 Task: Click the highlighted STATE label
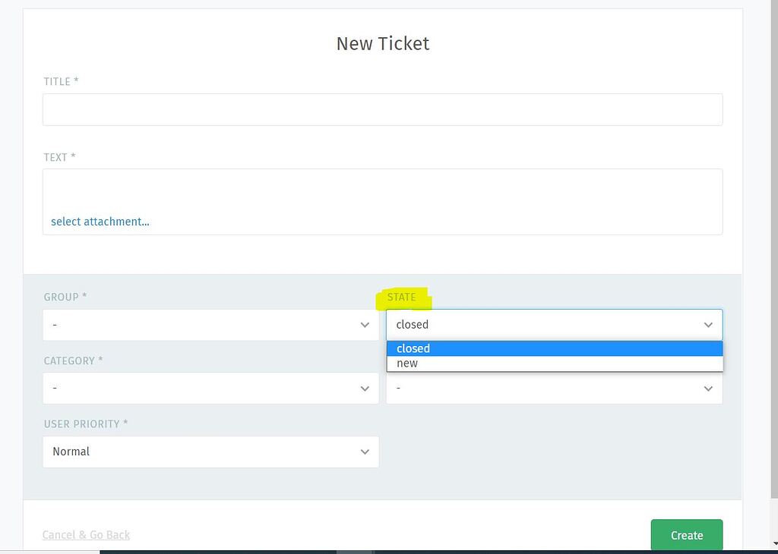click(x=402, y=297)
